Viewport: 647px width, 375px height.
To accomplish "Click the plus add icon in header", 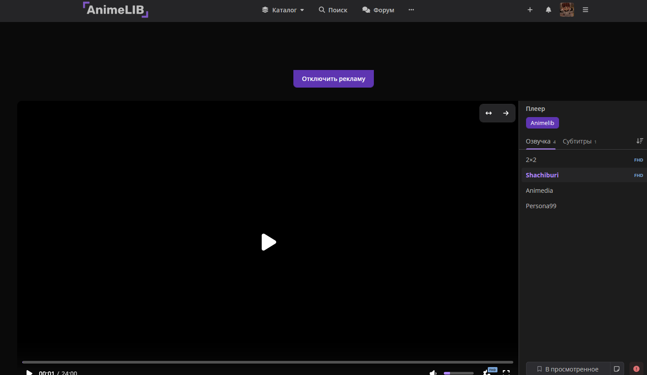I will 530,10.
